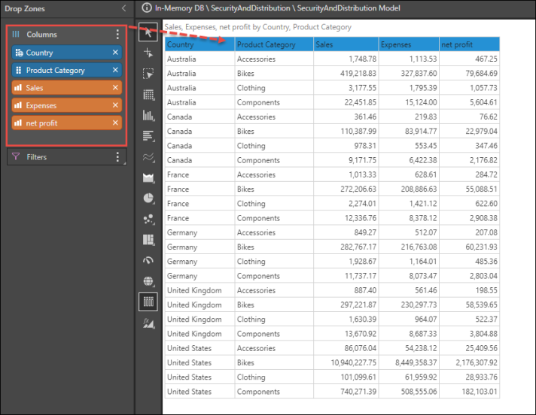Image resolution: width=536 pixels, height=415 pixels.
Task: Collapse the Drop Zones panel
Action: pyautogui.click(x=123, y=9)
